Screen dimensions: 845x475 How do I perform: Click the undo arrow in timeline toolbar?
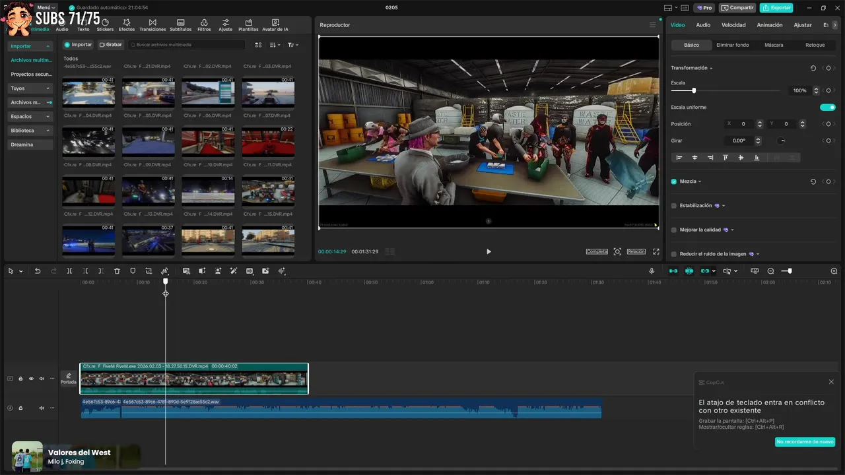(38, 271)
